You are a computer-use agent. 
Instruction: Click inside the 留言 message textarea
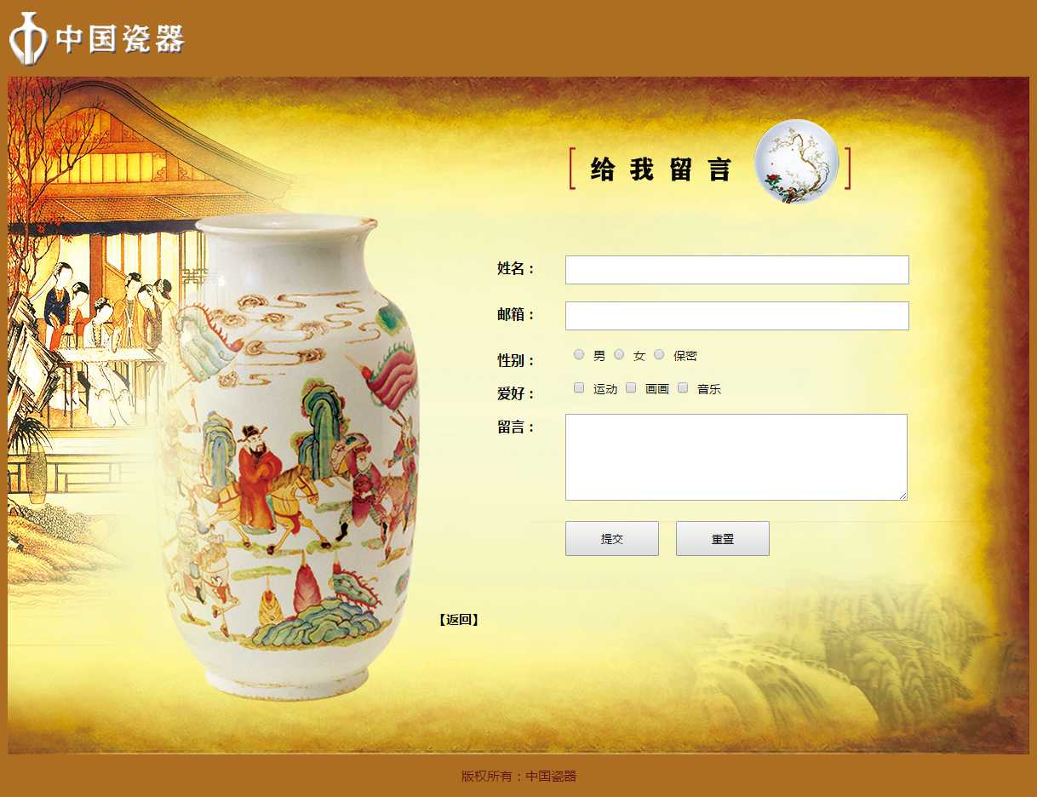736,457
